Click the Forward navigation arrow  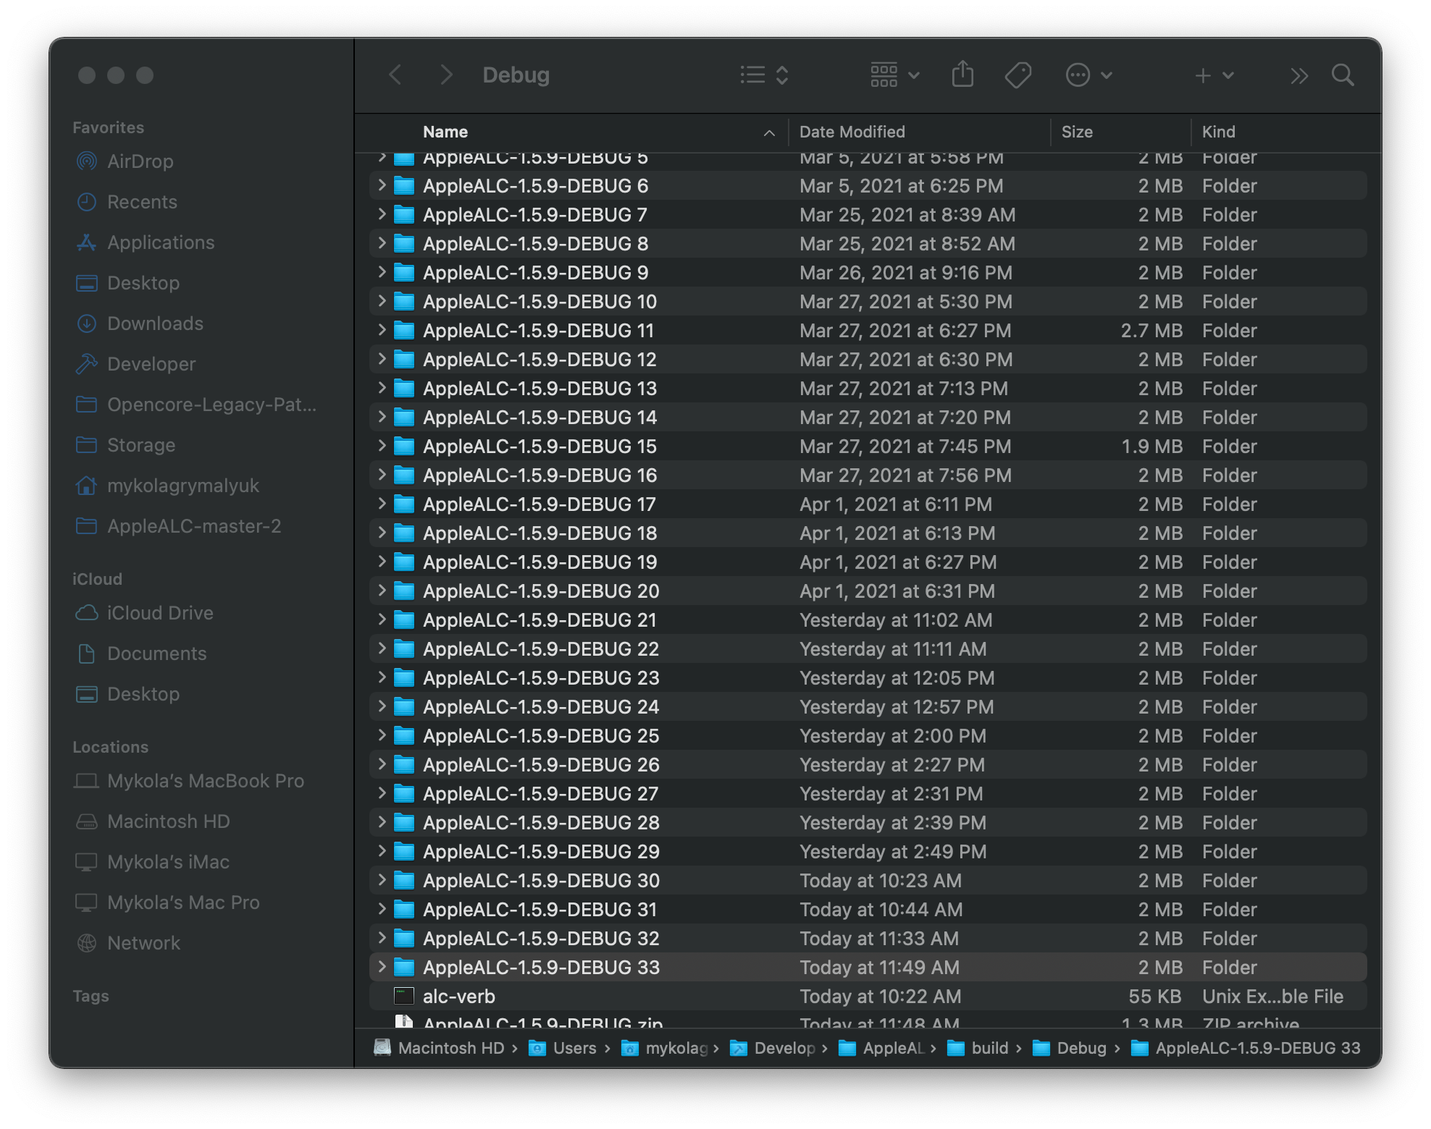click(446, 75)
